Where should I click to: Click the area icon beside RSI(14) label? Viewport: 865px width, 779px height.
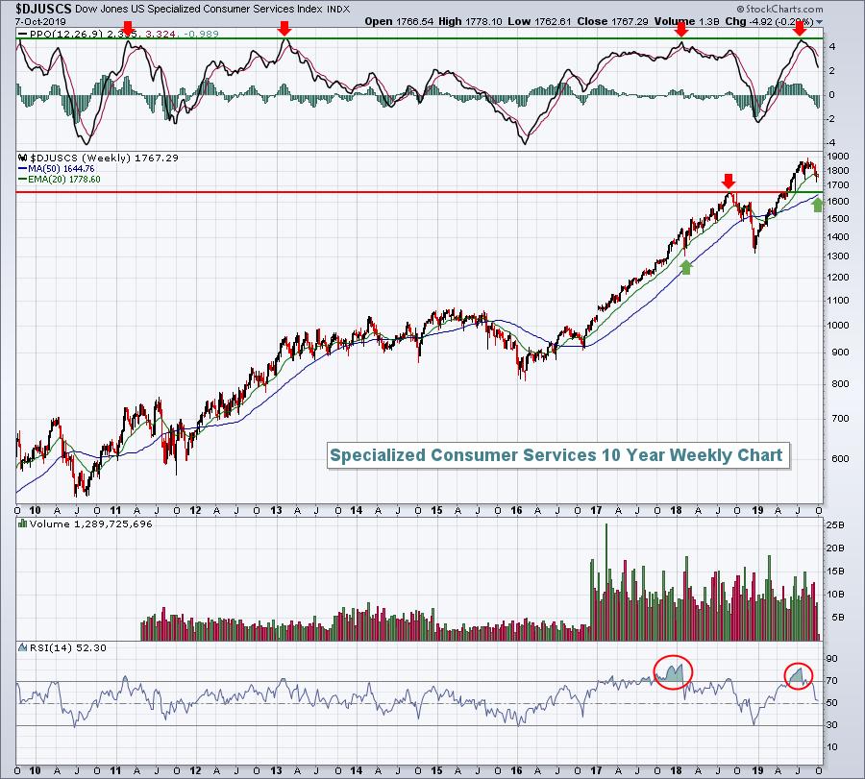tap(23, 647)
